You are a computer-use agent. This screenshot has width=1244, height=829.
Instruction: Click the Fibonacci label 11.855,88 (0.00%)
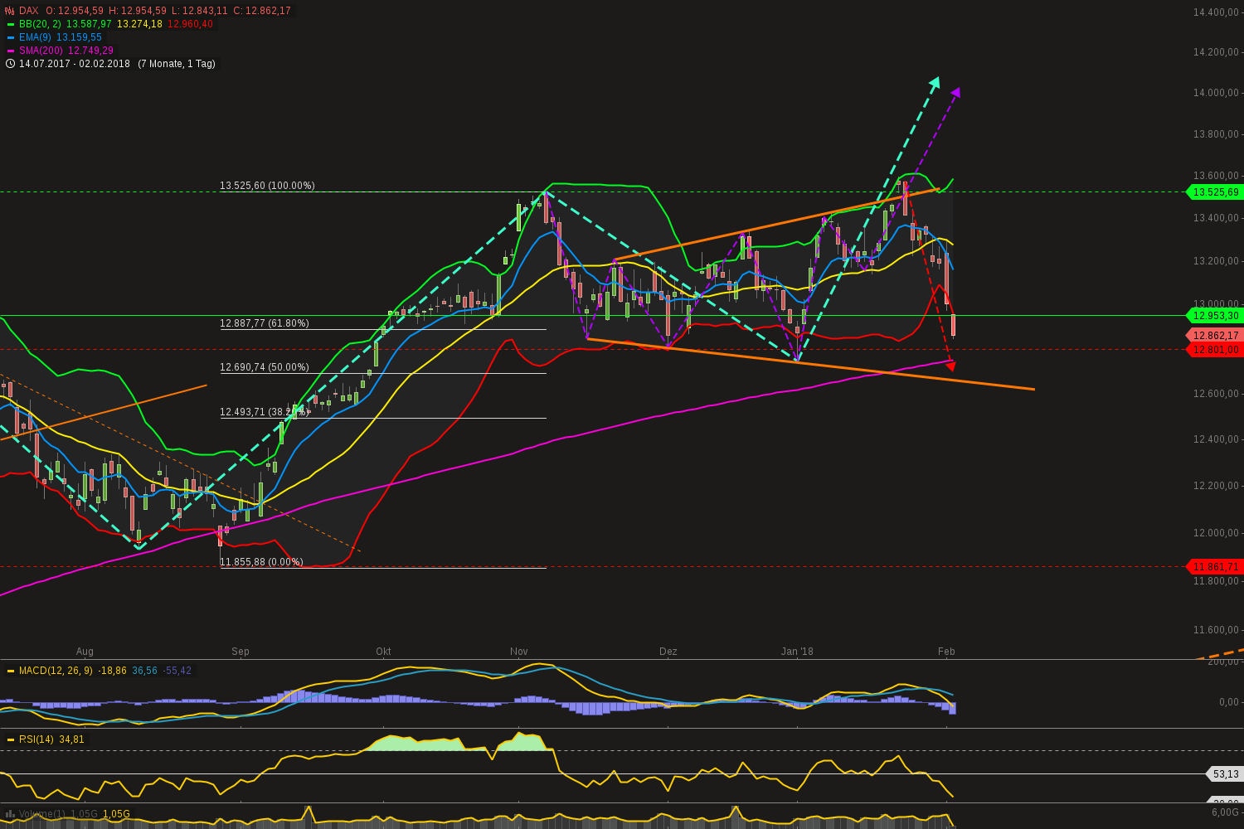tap(261, 562)
